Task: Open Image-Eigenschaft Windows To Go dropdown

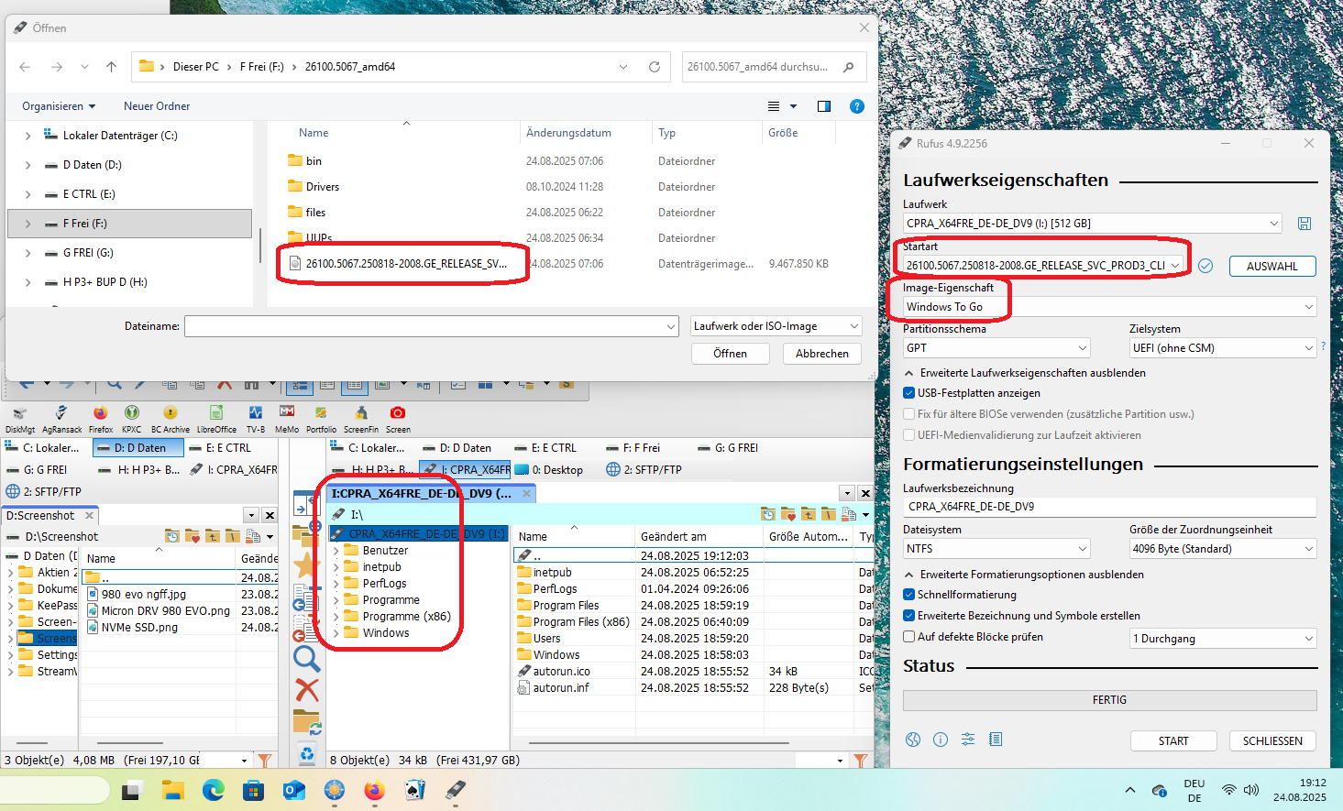Action: pos(1109,307)
